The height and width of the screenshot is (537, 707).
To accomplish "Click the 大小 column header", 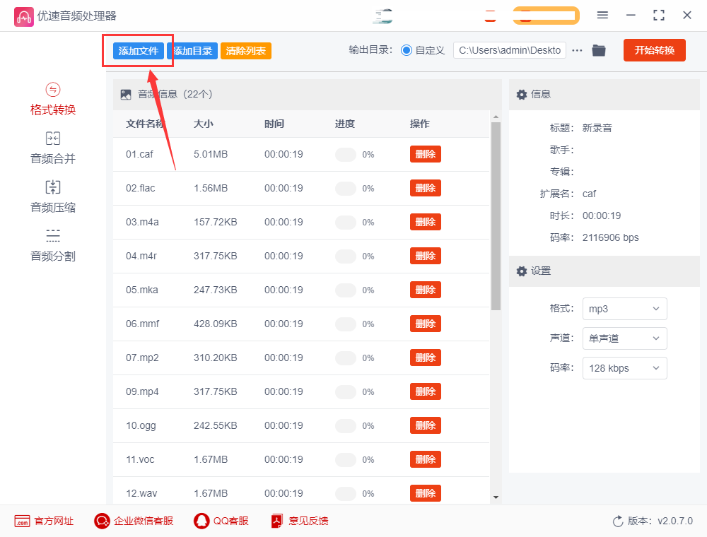I will click(204, 124).
